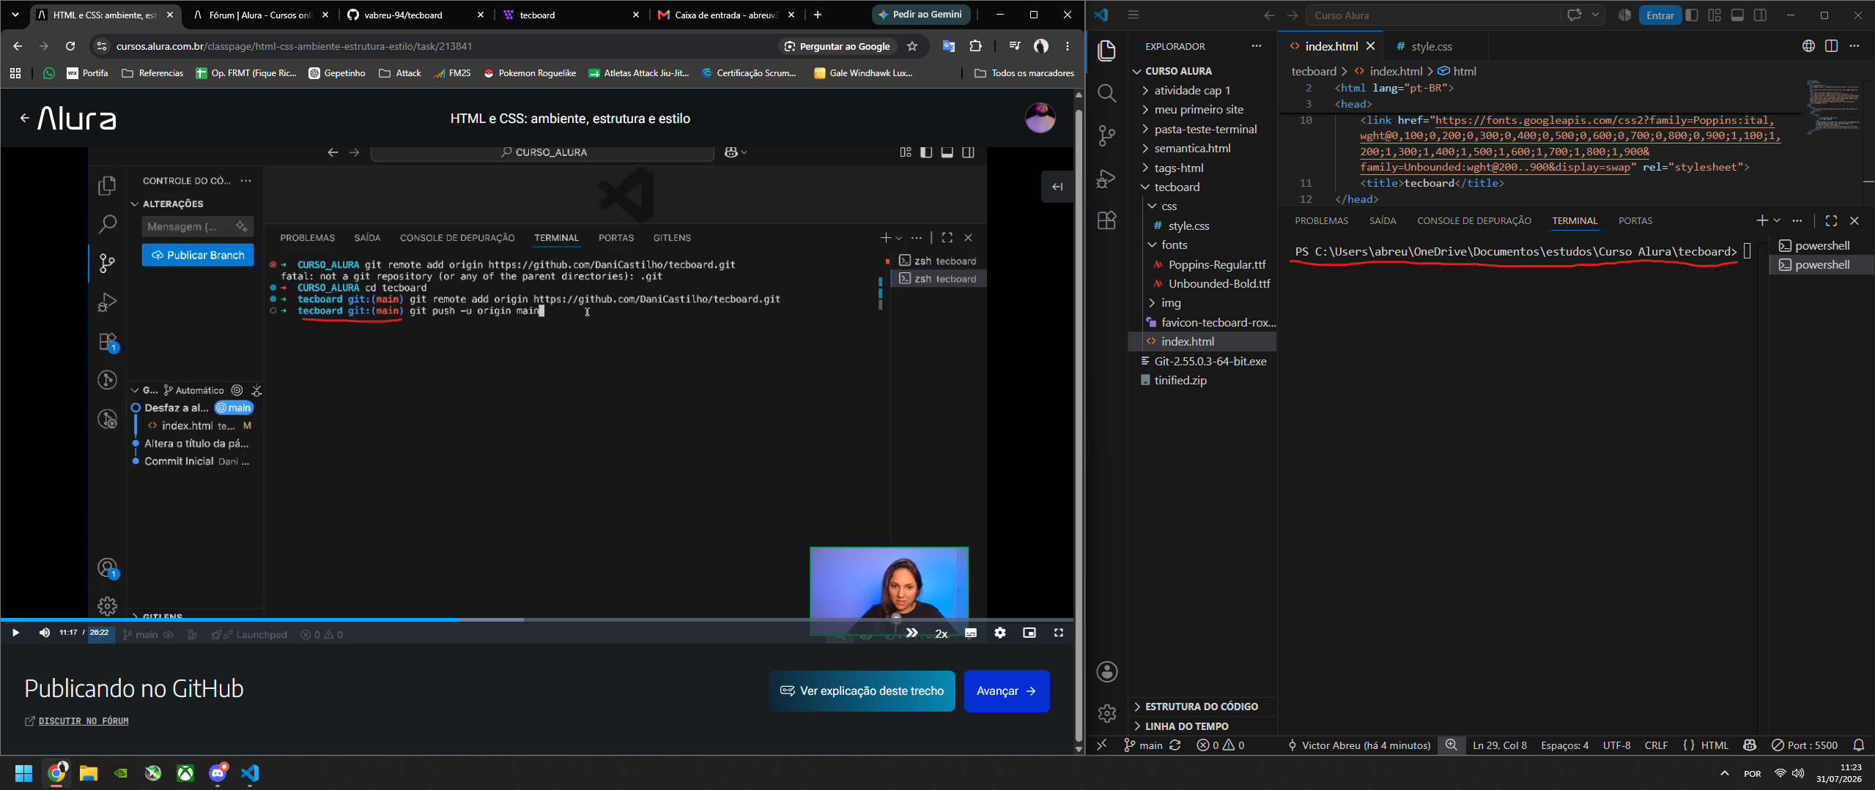This screenshot has width=1875, height=790.
Task: Expand the 'tags-html' folder
Action: [x=1202, y=168]
